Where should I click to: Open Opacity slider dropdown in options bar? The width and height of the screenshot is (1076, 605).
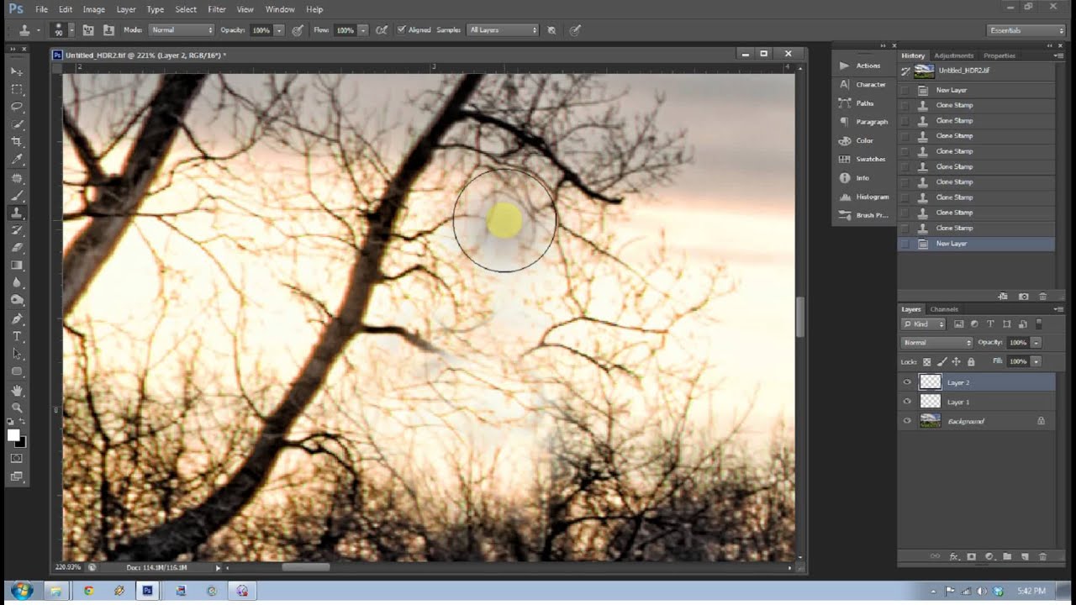click(279, 29)
